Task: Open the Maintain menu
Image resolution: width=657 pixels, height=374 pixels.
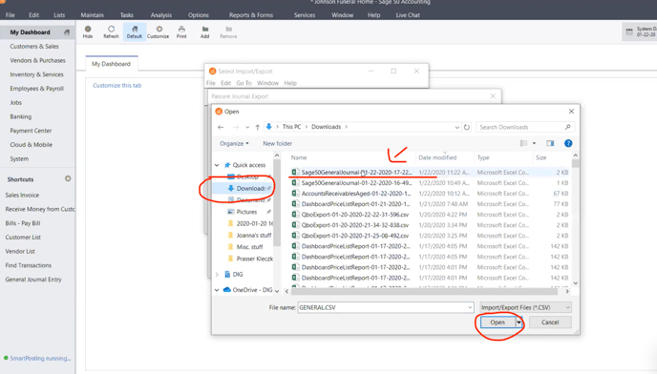Action: (93, 15)
